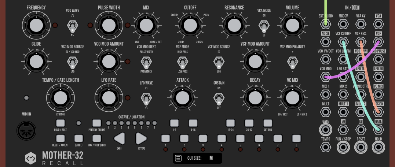Click sequencer step button 8

click(296, 138)
